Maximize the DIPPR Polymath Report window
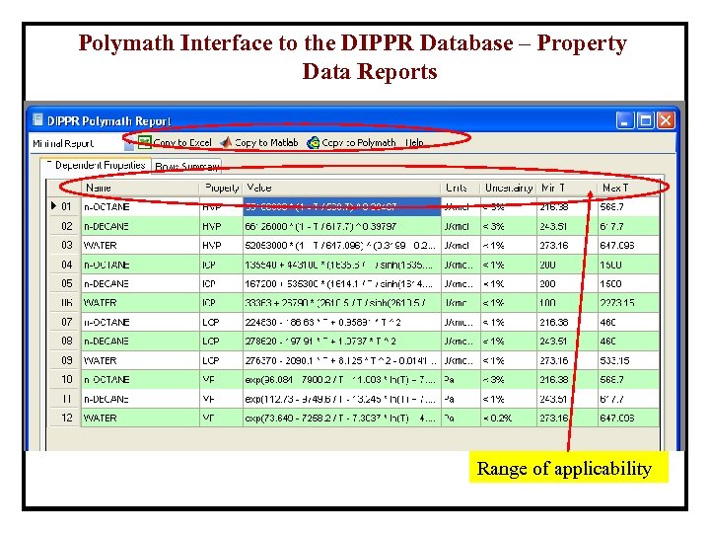710x533 pixels. [x=645, y=120]
